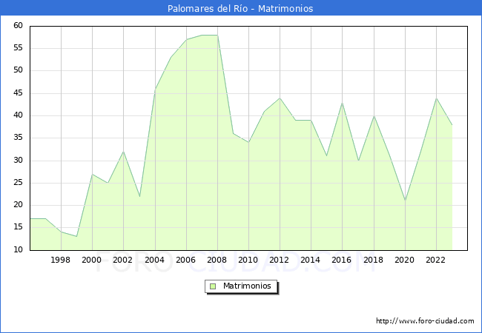This screenshot has width=482, height=333.
Task: Click the y-axis value 55
Action: [18, 48]
